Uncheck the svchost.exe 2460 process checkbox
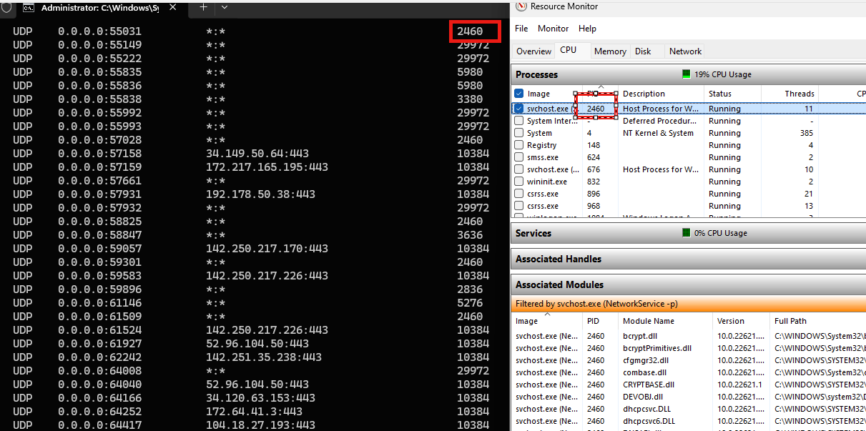The width and height of the screenshot is (866, 431). 519,109
